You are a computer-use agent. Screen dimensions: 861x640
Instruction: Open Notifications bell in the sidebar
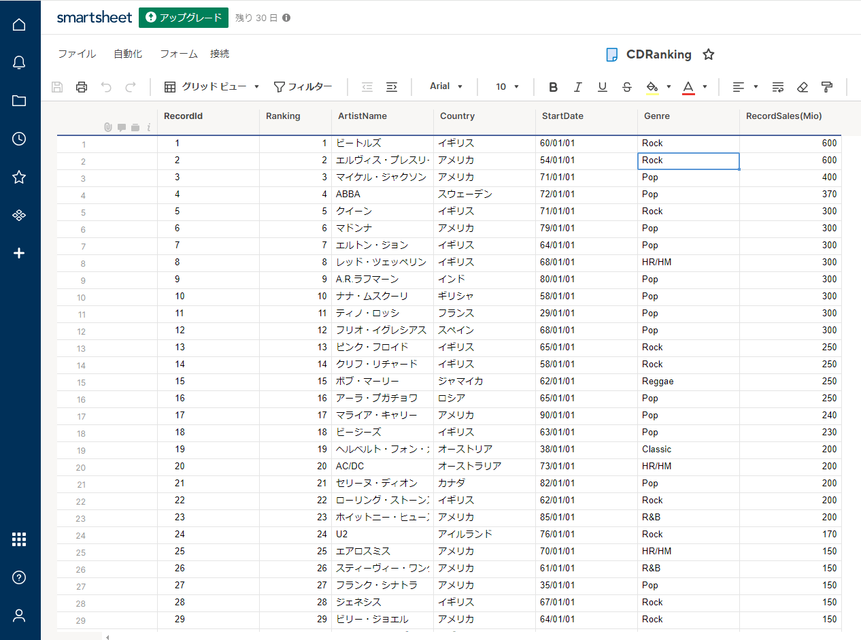(x=19, y=63)
